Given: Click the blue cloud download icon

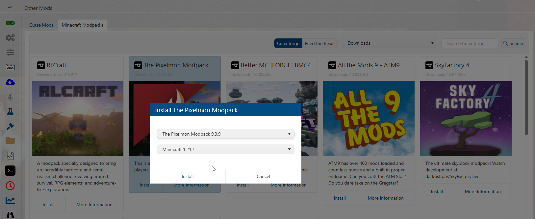Looking at the screenshot, I should tap(10, 82).
